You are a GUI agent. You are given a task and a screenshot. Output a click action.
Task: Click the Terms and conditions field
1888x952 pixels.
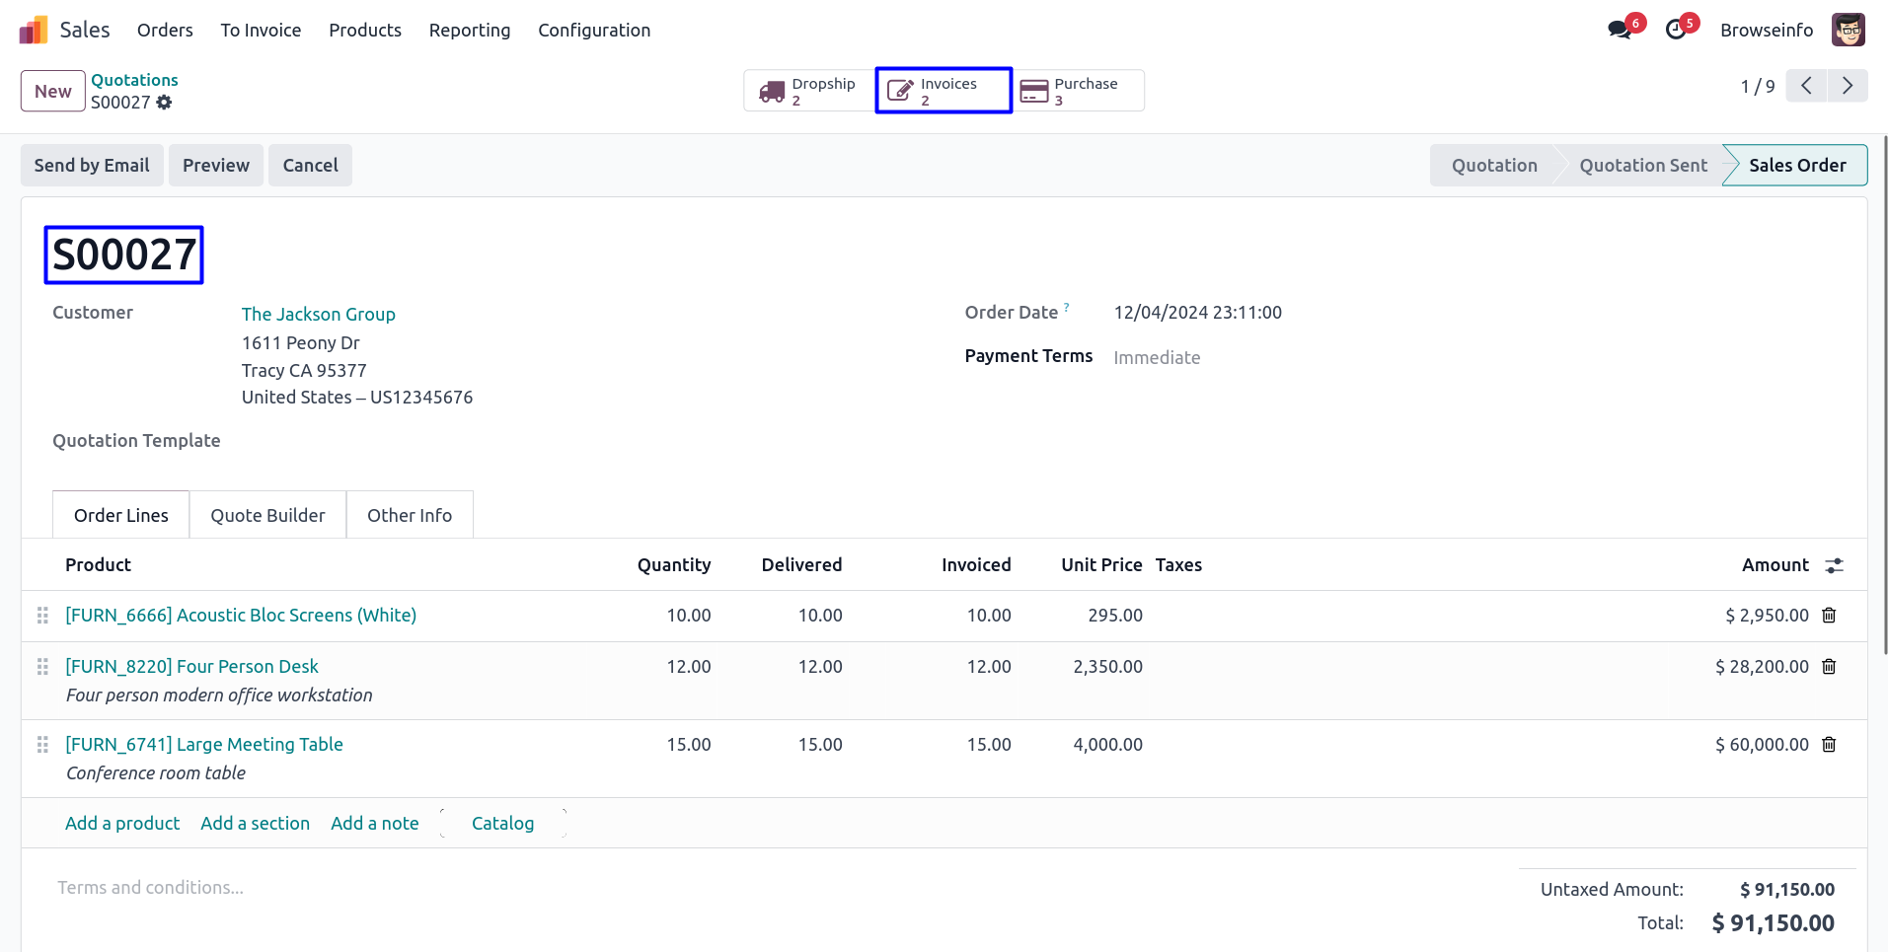150,888
